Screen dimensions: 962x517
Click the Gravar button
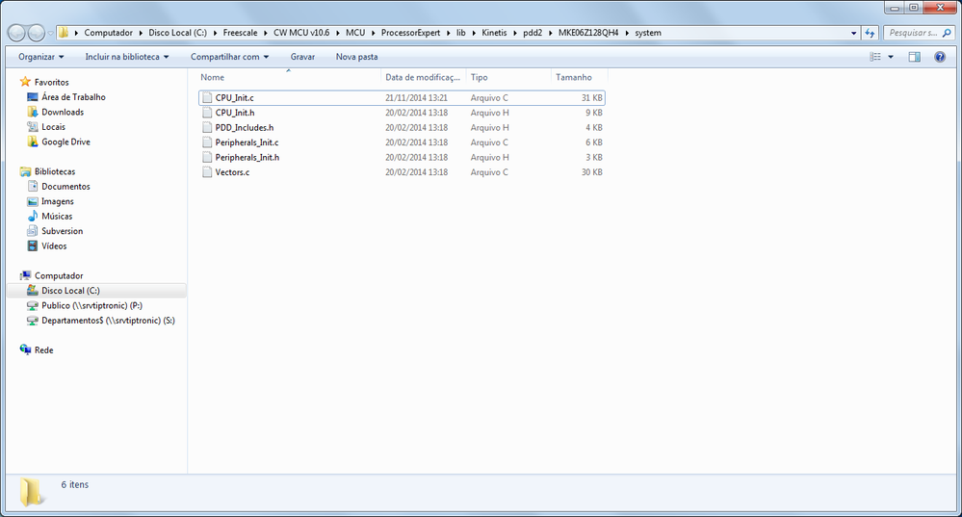click(302, 57)
